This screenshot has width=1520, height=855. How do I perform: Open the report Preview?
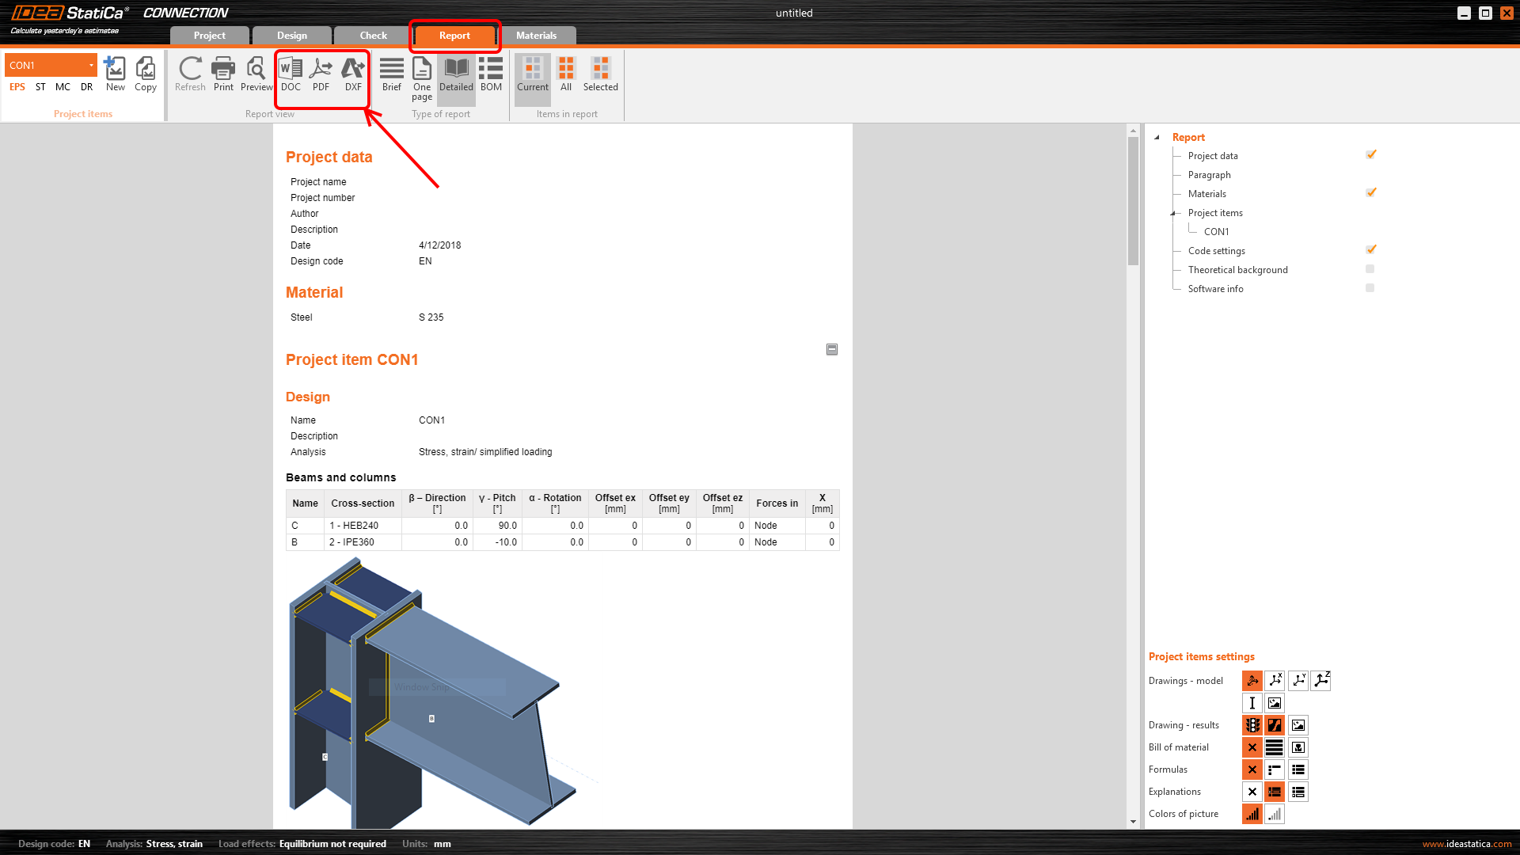point(256,74)
